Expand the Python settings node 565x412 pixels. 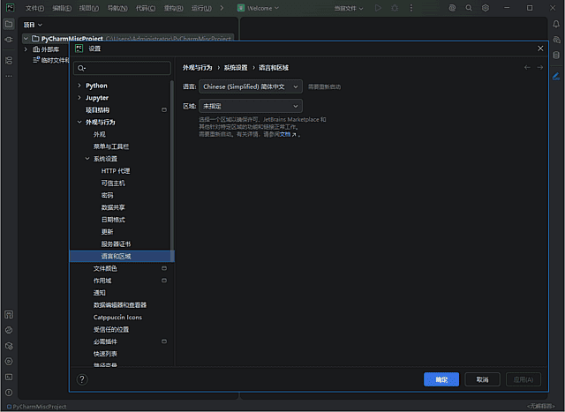[79, 86]
